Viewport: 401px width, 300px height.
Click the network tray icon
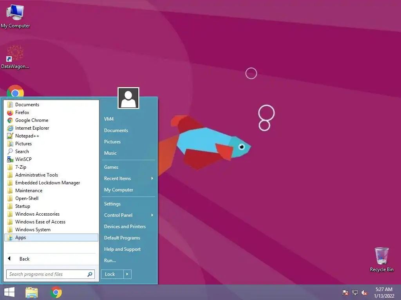[x=355, y=292]
